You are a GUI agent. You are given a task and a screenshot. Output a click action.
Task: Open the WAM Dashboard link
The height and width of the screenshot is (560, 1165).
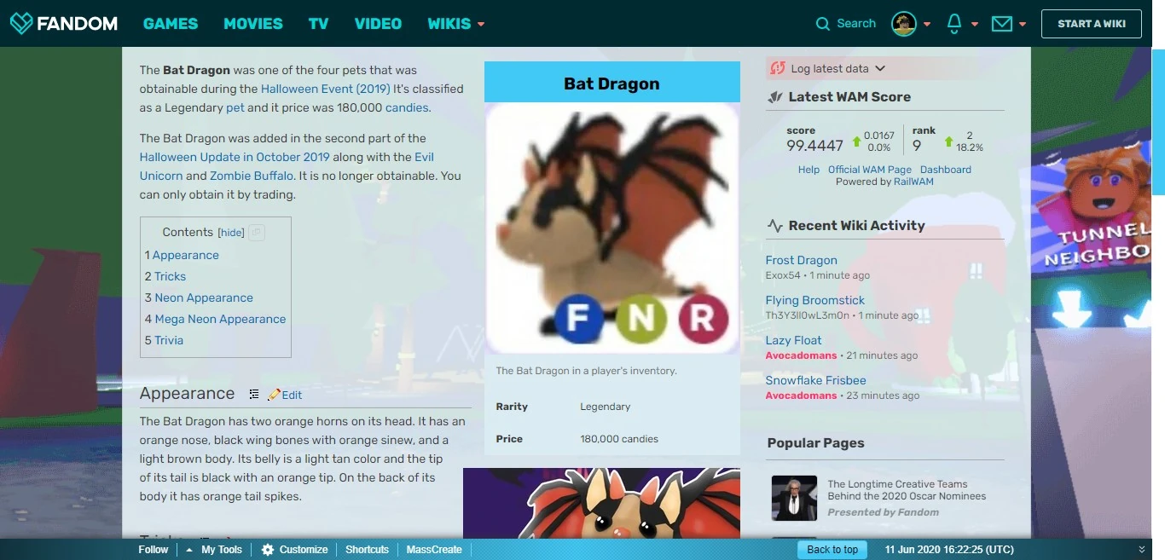coord(946,170)
